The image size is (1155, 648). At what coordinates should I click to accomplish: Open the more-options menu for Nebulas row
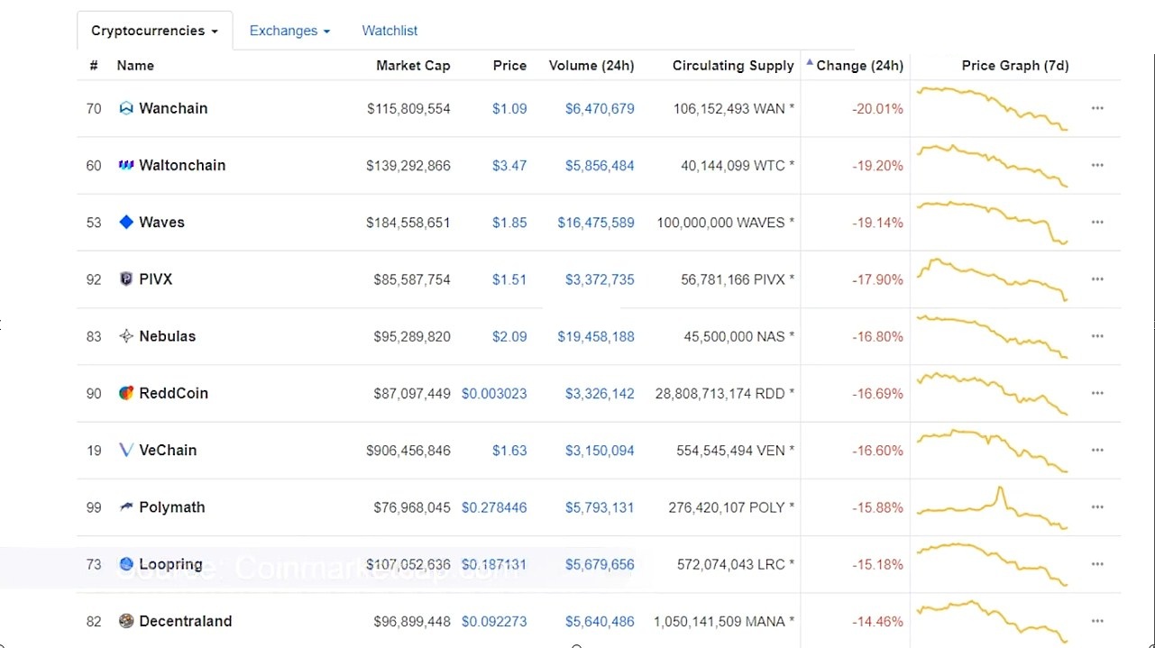click(1097, 336)
